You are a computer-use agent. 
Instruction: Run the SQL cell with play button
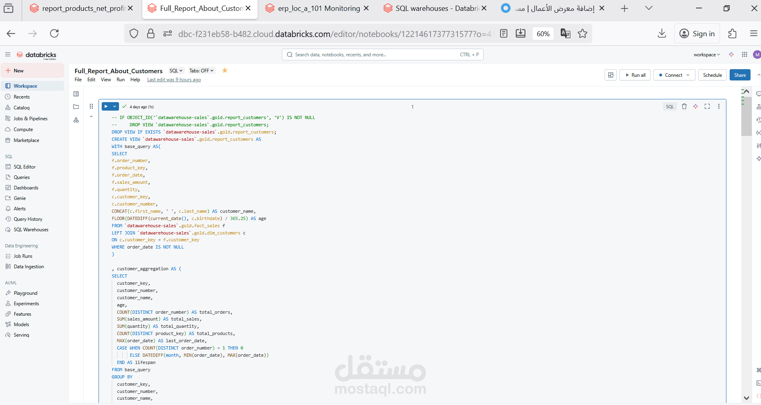(x=106, y=107)
